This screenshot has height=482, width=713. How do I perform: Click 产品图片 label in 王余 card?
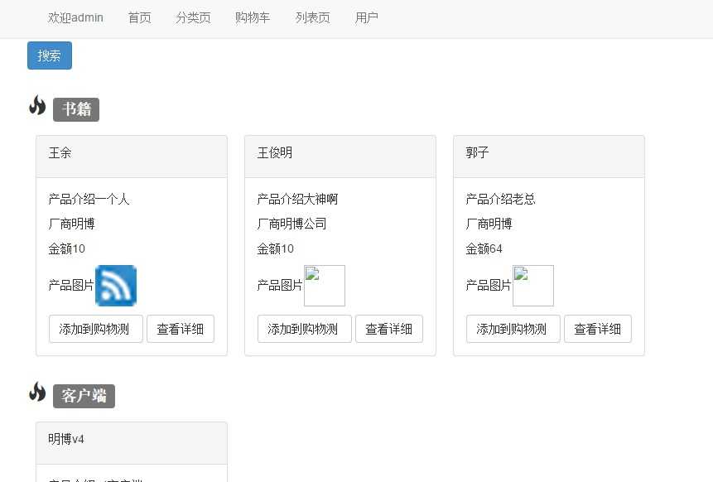coord(71,285)
